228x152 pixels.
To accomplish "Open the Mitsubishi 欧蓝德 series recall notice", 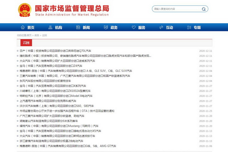I will point(75,76).
